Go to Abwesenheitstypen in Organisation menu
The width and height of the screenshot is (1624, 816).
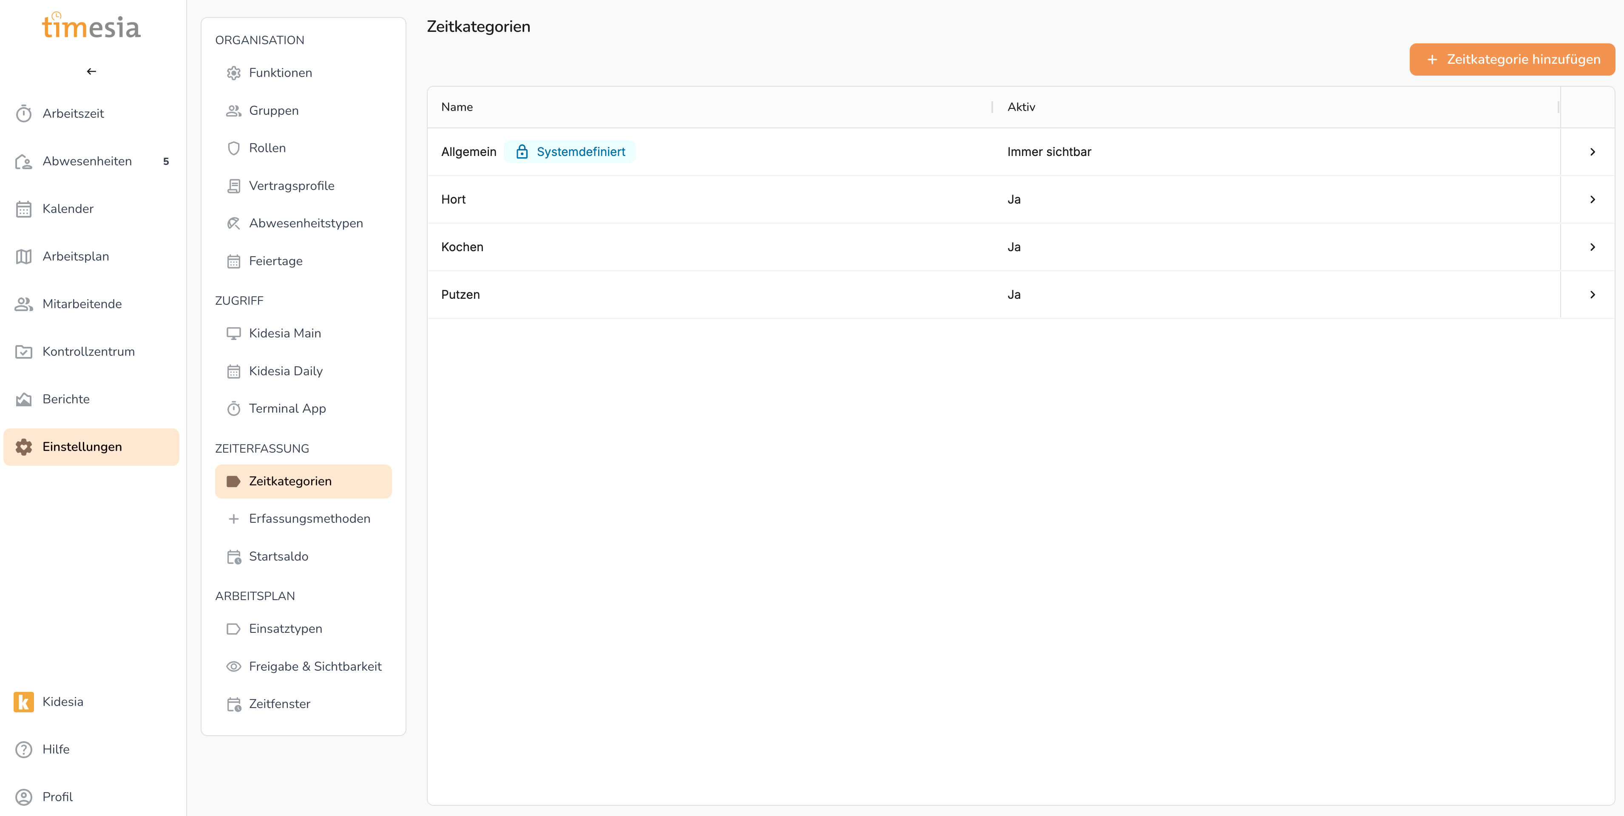point(305,223)
